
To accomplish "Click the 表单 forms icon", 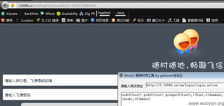I will 63,20.
